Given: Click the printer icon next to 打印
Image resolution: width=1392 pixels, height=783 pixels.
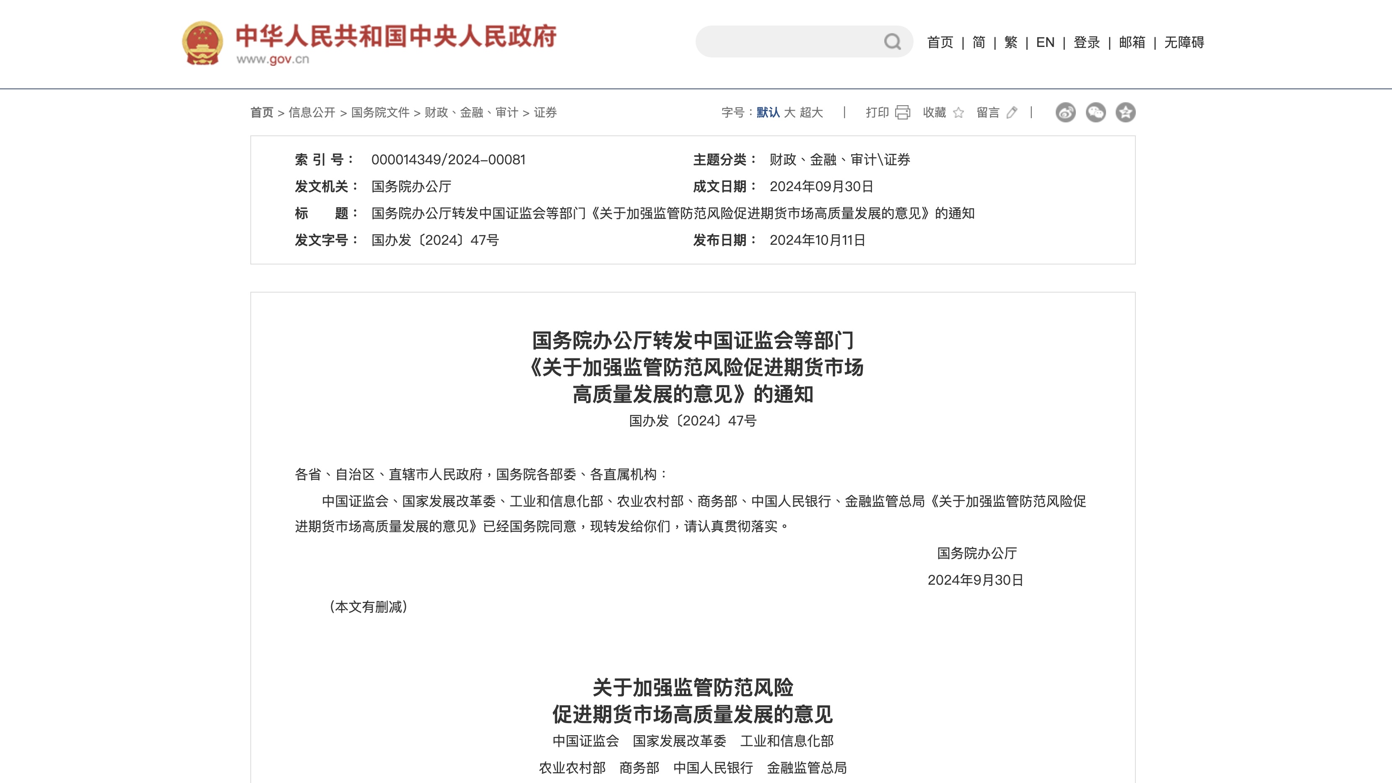Looking at the screenshot, I should tap(902, 112).
